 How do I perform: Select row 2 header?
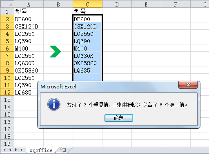[7, 19]
